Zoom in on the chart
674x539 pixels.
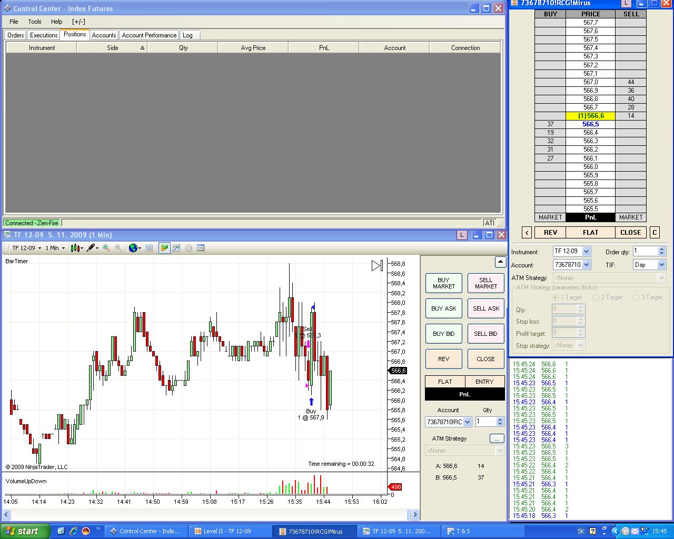pos(106,248)
